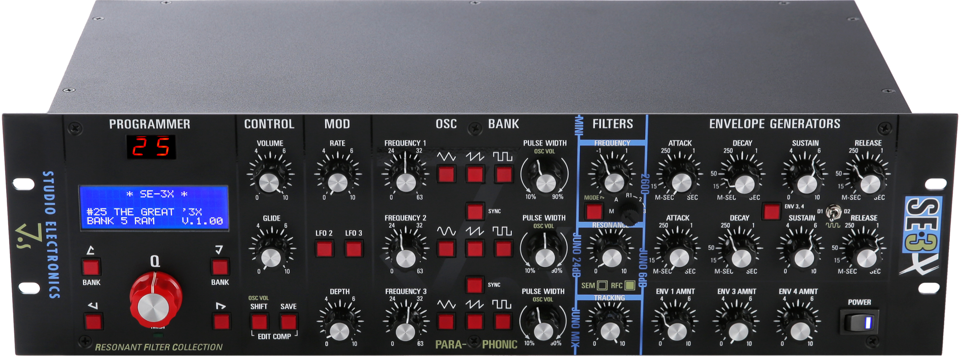Turn oscillator 1 PULSE WIDTH knob
961x356 pixels.
pyautogui.click(x=545, y=177)
